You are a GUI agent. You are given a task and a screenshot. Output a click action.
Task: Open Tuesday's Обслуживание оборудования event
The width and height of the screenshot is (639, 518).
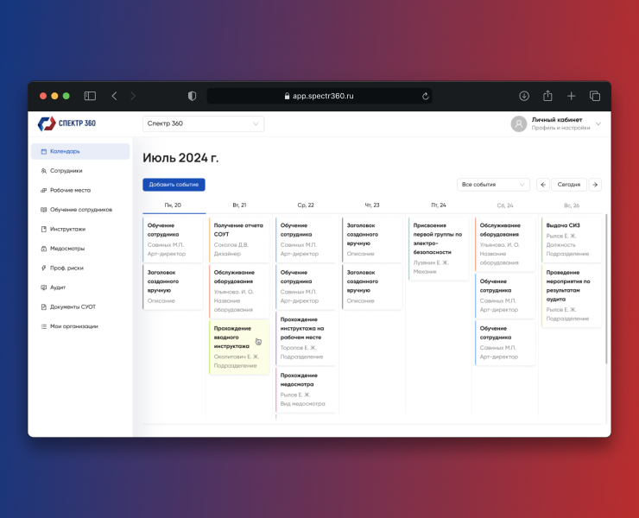pos(239,291)
